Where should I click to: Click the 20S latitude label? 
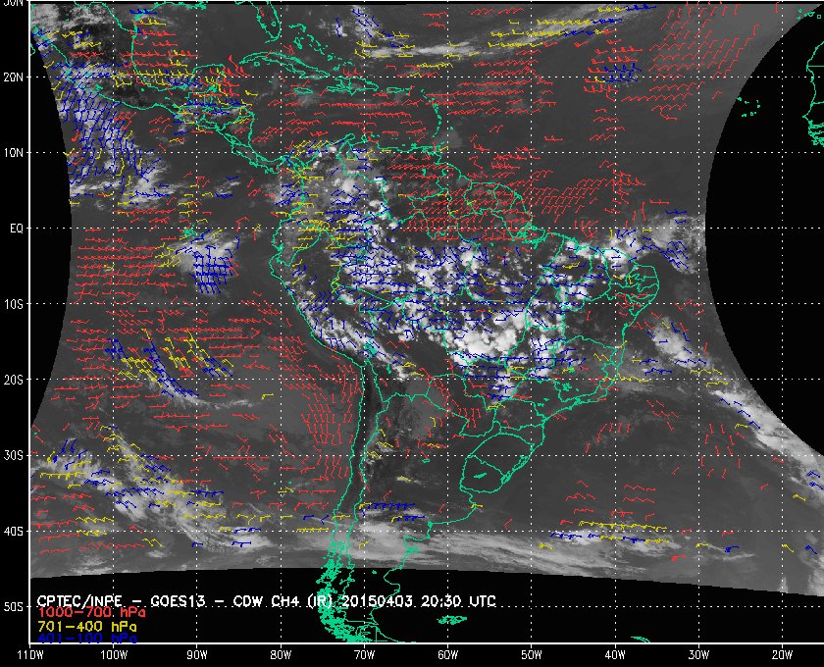13,380
